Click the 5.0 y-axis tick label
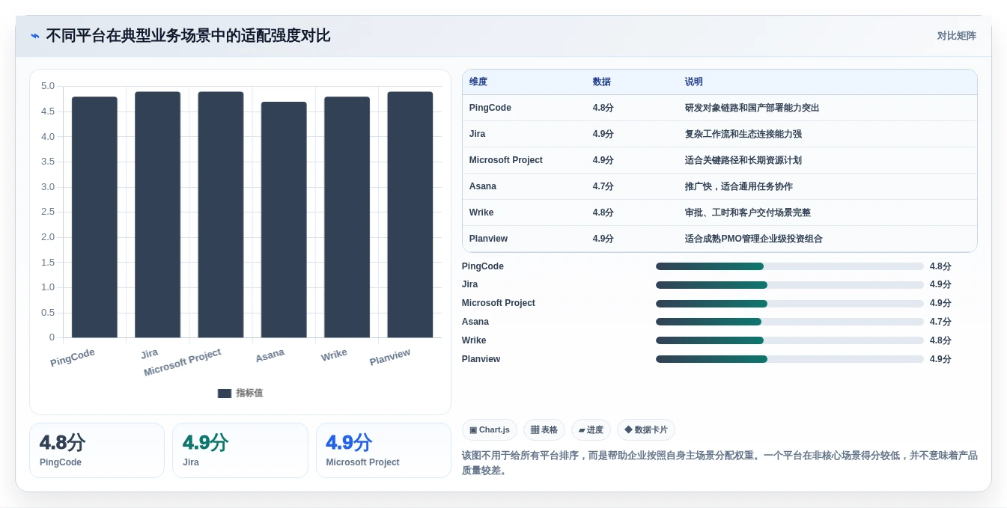Image resolution: width=1007 pixels, height=508 pixels. [x=48, y=86]
